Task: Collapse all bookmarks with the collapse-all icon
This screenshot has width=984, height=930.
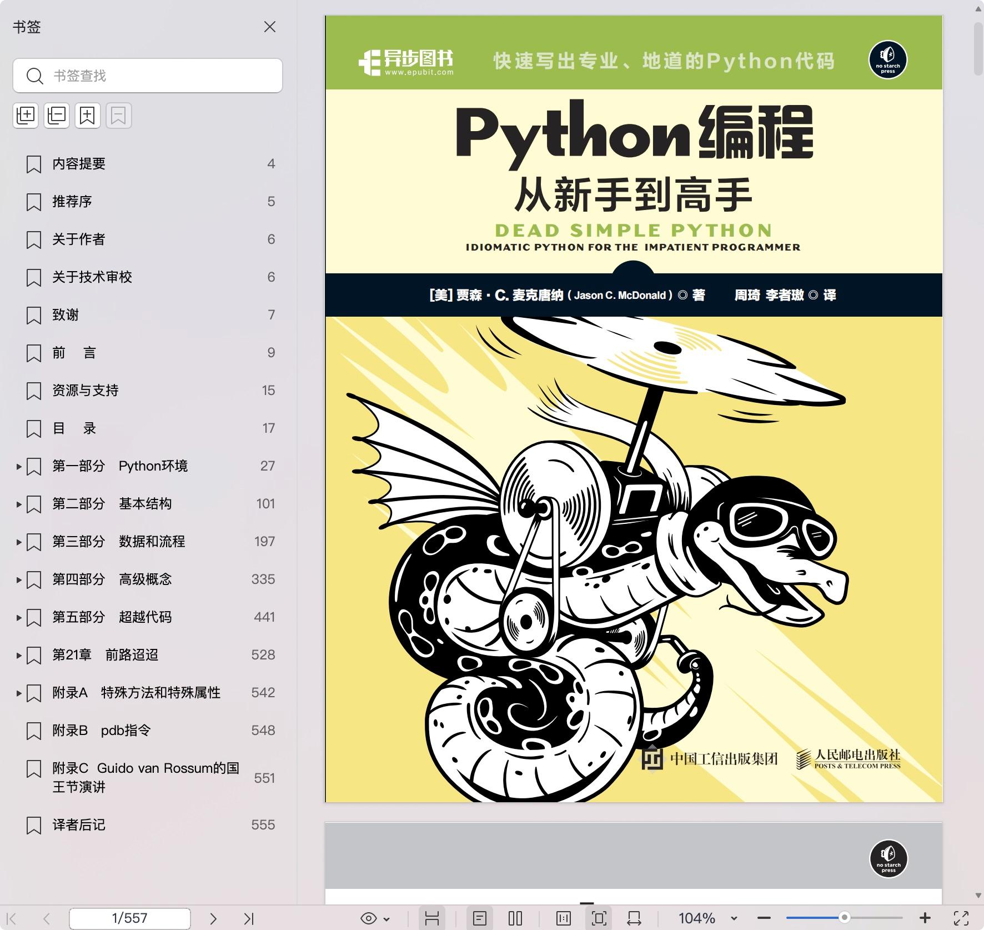Action: (x=57, y=116)
